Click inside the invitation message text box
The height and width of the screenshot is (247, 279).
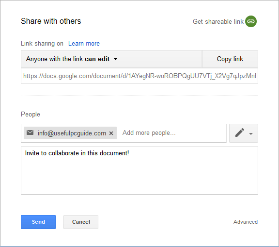click(x=139, y=170)
